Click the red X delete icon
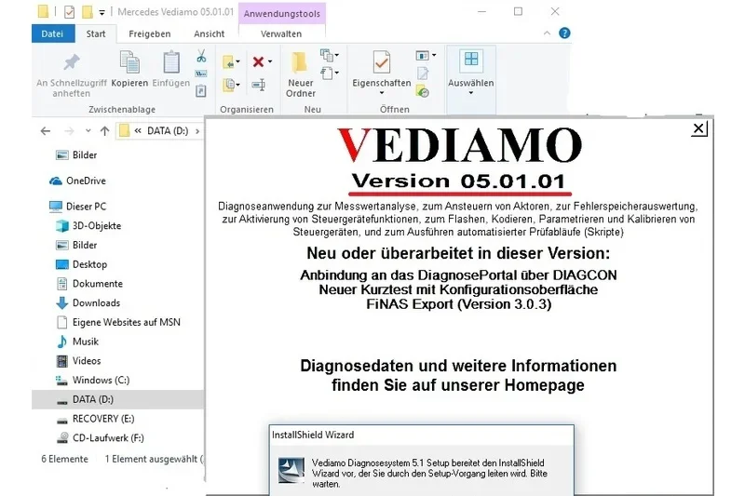The image size is (745, 496). (x=259, y=61)
